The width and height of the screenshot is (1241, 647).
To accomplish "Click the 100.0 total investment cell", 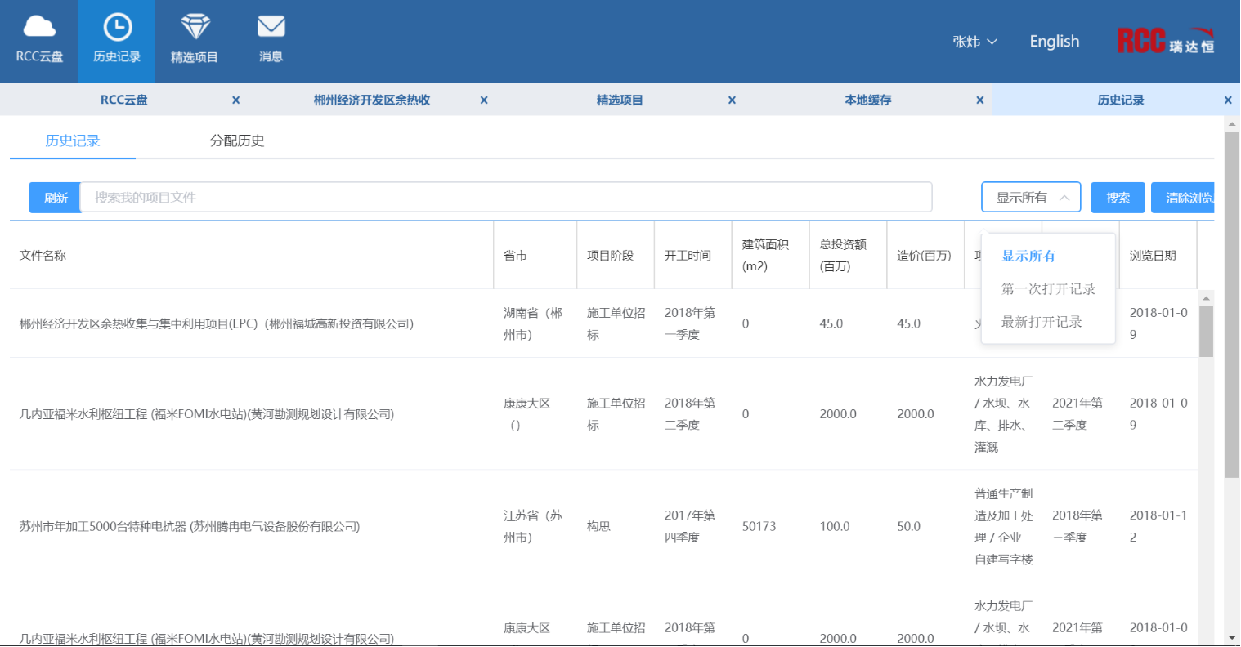I will (x=835, y=526).
